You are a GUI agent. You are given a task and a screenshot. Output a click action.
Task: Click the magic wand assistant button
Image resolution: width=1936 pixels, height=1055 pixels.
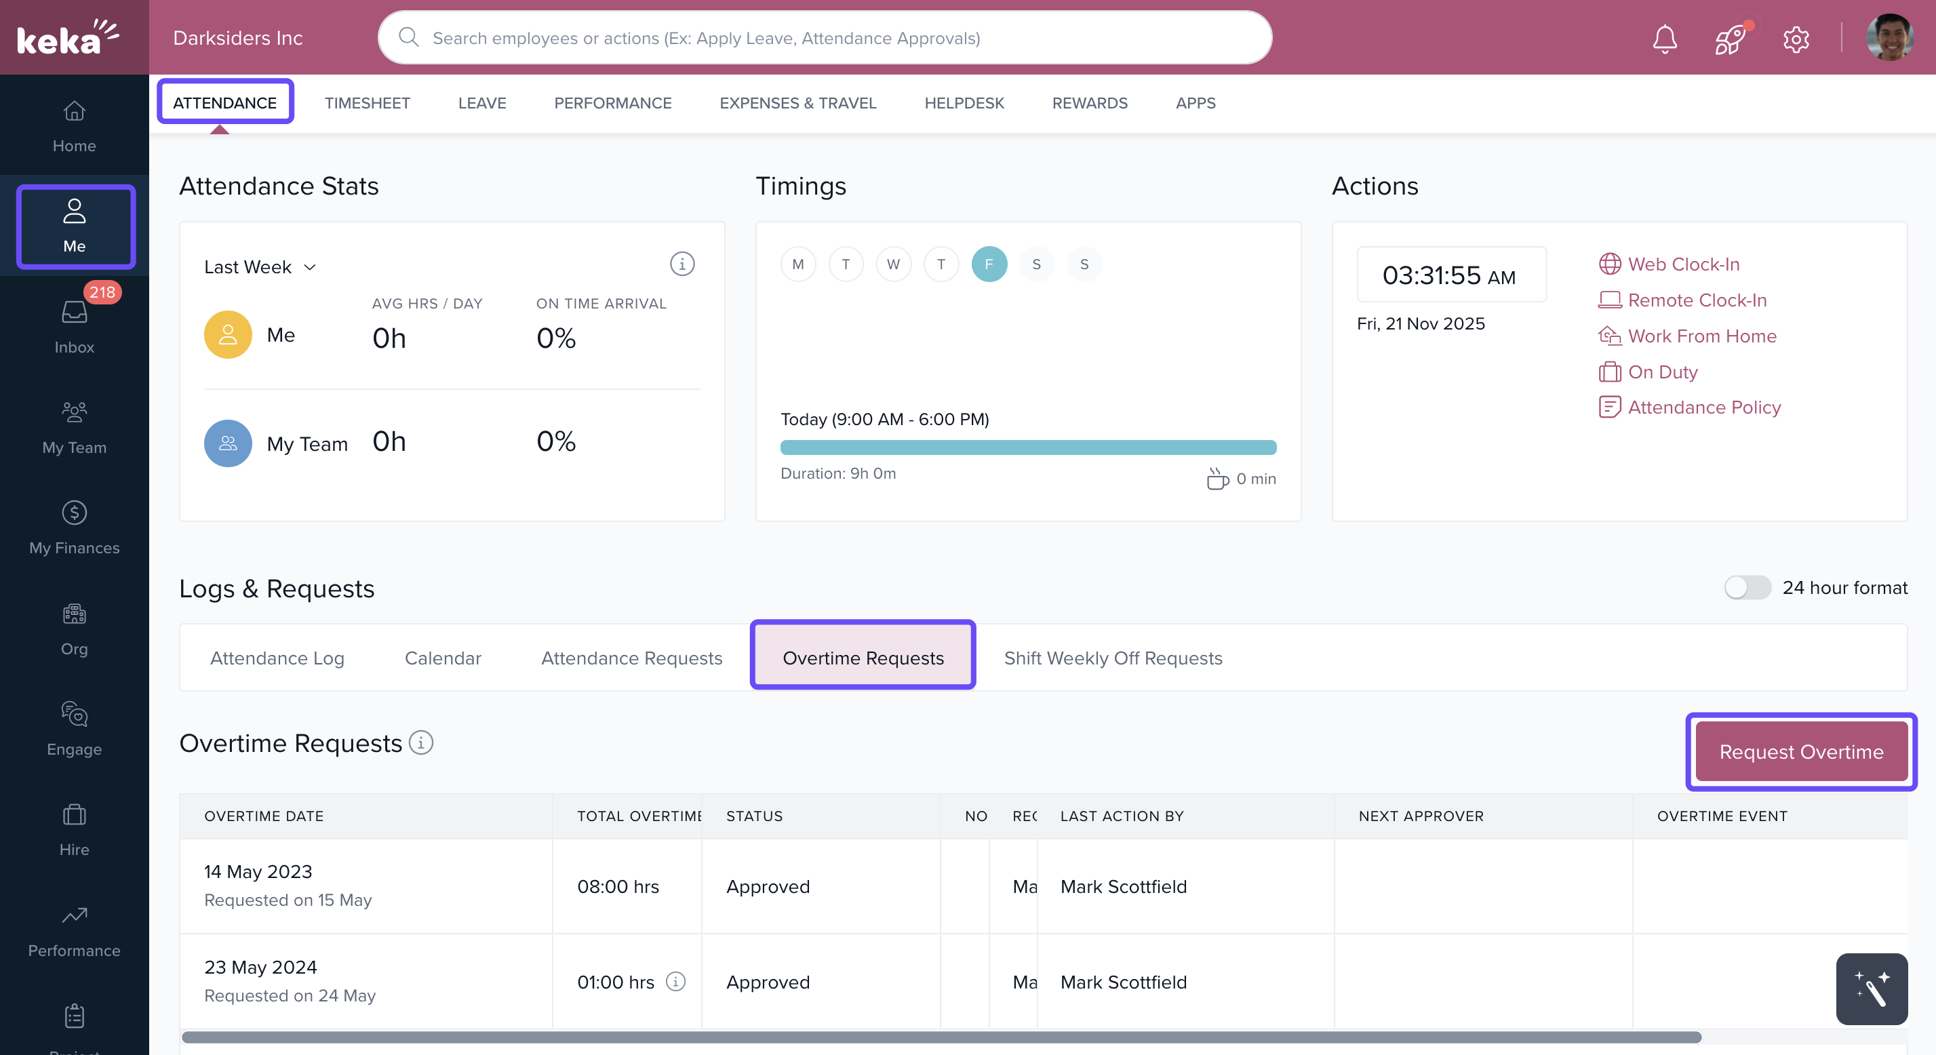(1871, 988)
